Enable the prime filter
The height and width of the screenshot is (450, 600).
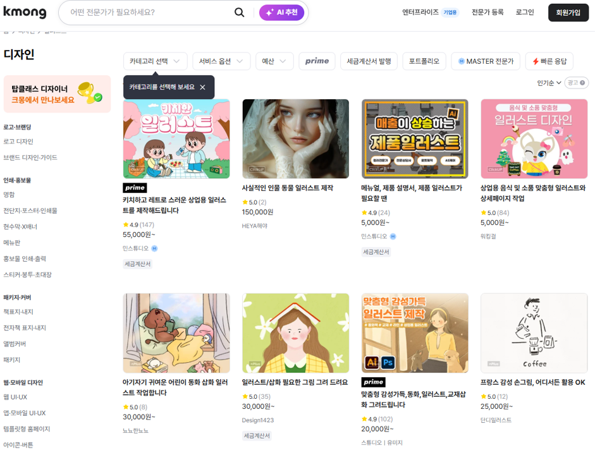coord(317,61)
